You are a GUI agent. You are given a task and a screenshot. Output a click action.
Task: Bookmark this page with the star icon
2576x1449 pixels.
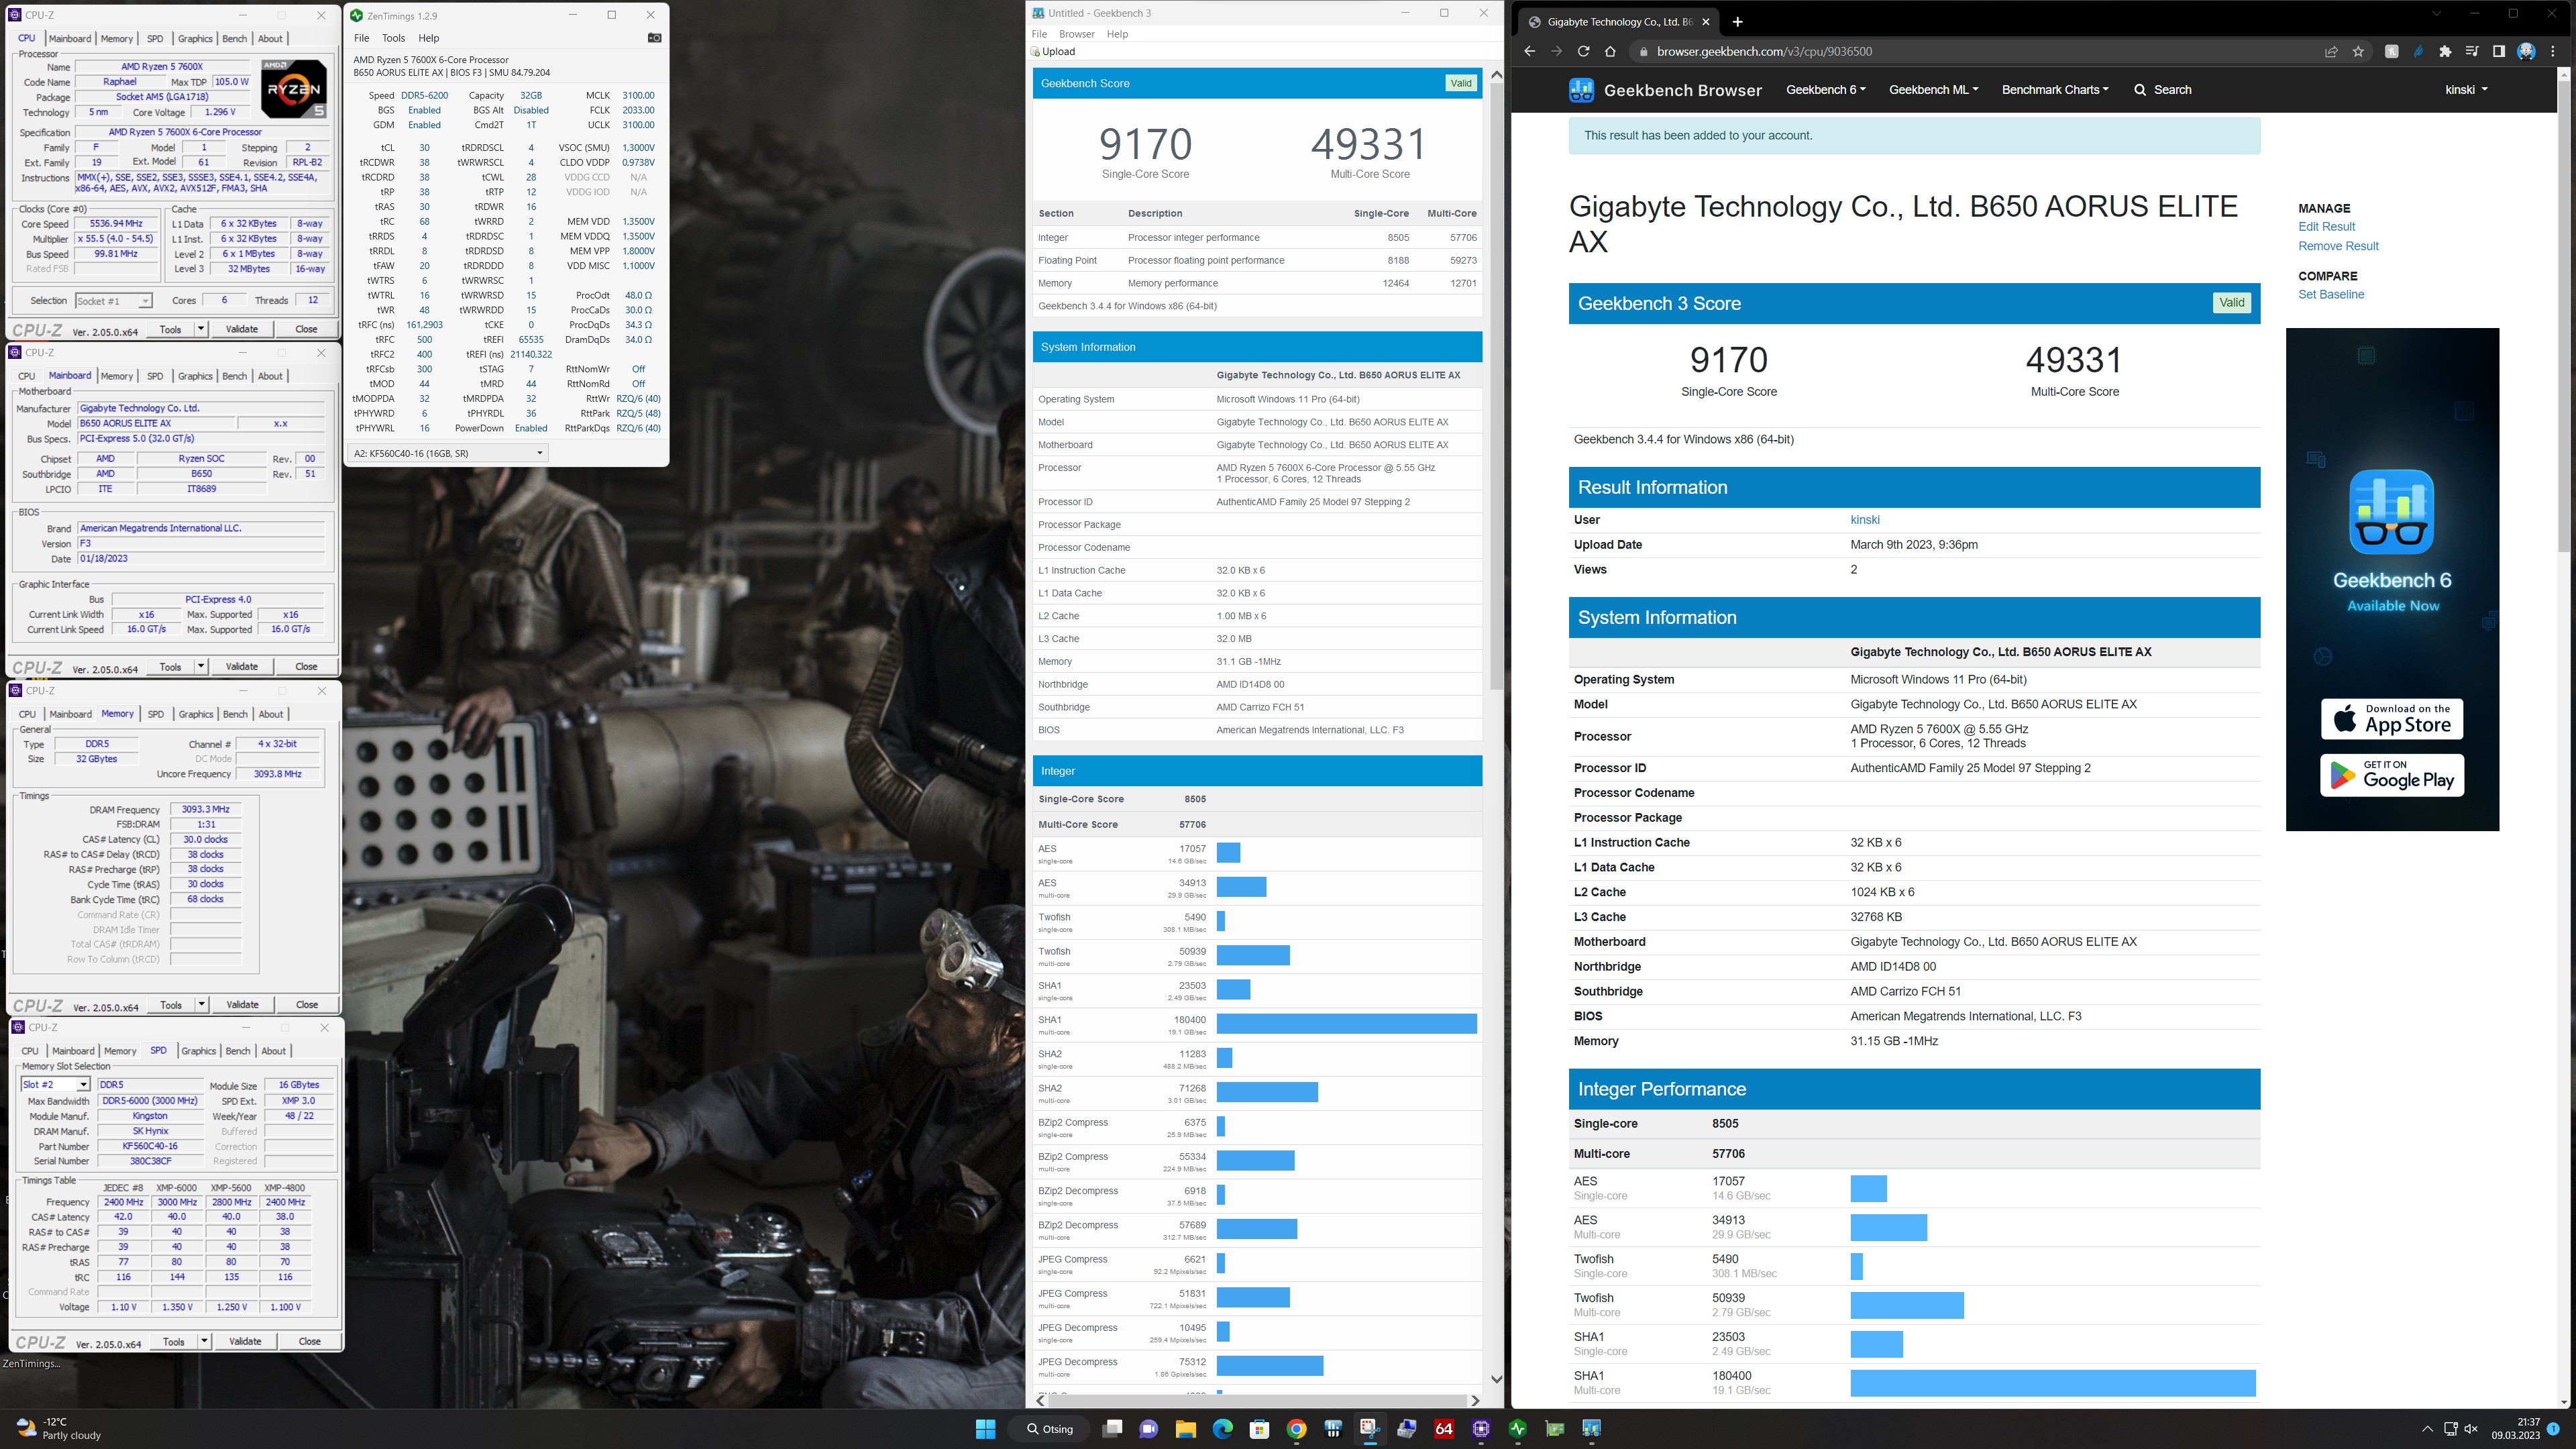(2358, 51)
